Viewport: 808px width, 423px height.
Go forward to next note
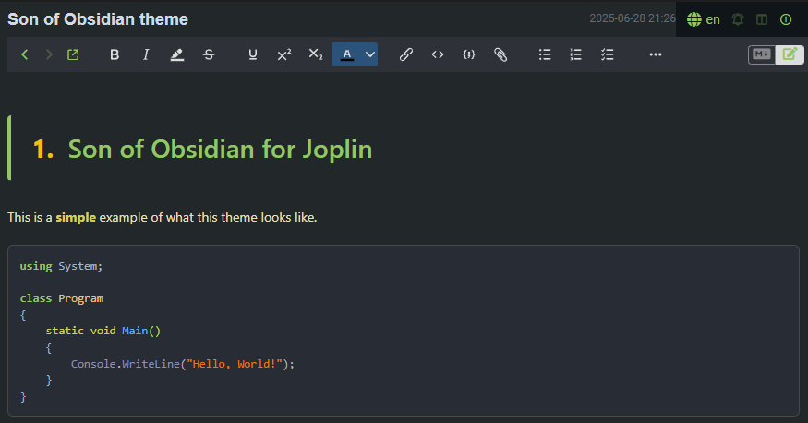[49, 54]
